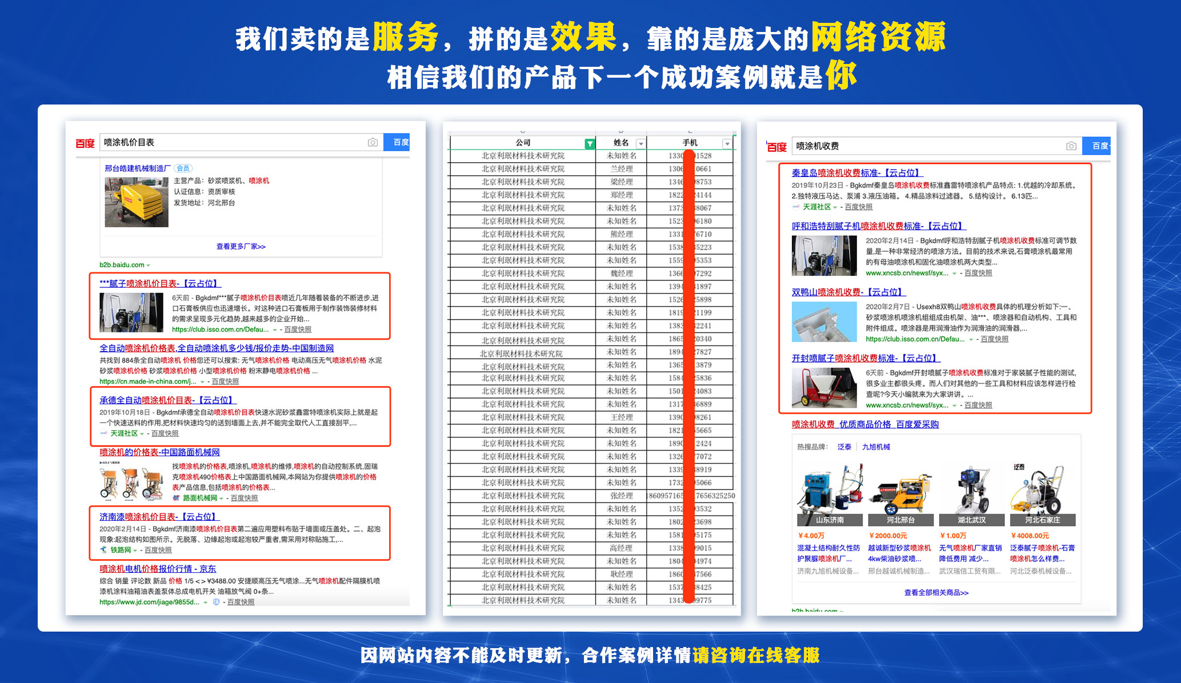Click the yellow machine thumbnail of 邢台皓建机械制造厂
Screen dimensions: 1181x683
pos(137,202)
